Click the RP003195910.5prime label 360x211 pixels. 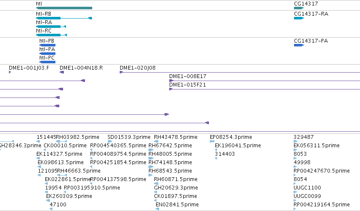click(92, 188)
